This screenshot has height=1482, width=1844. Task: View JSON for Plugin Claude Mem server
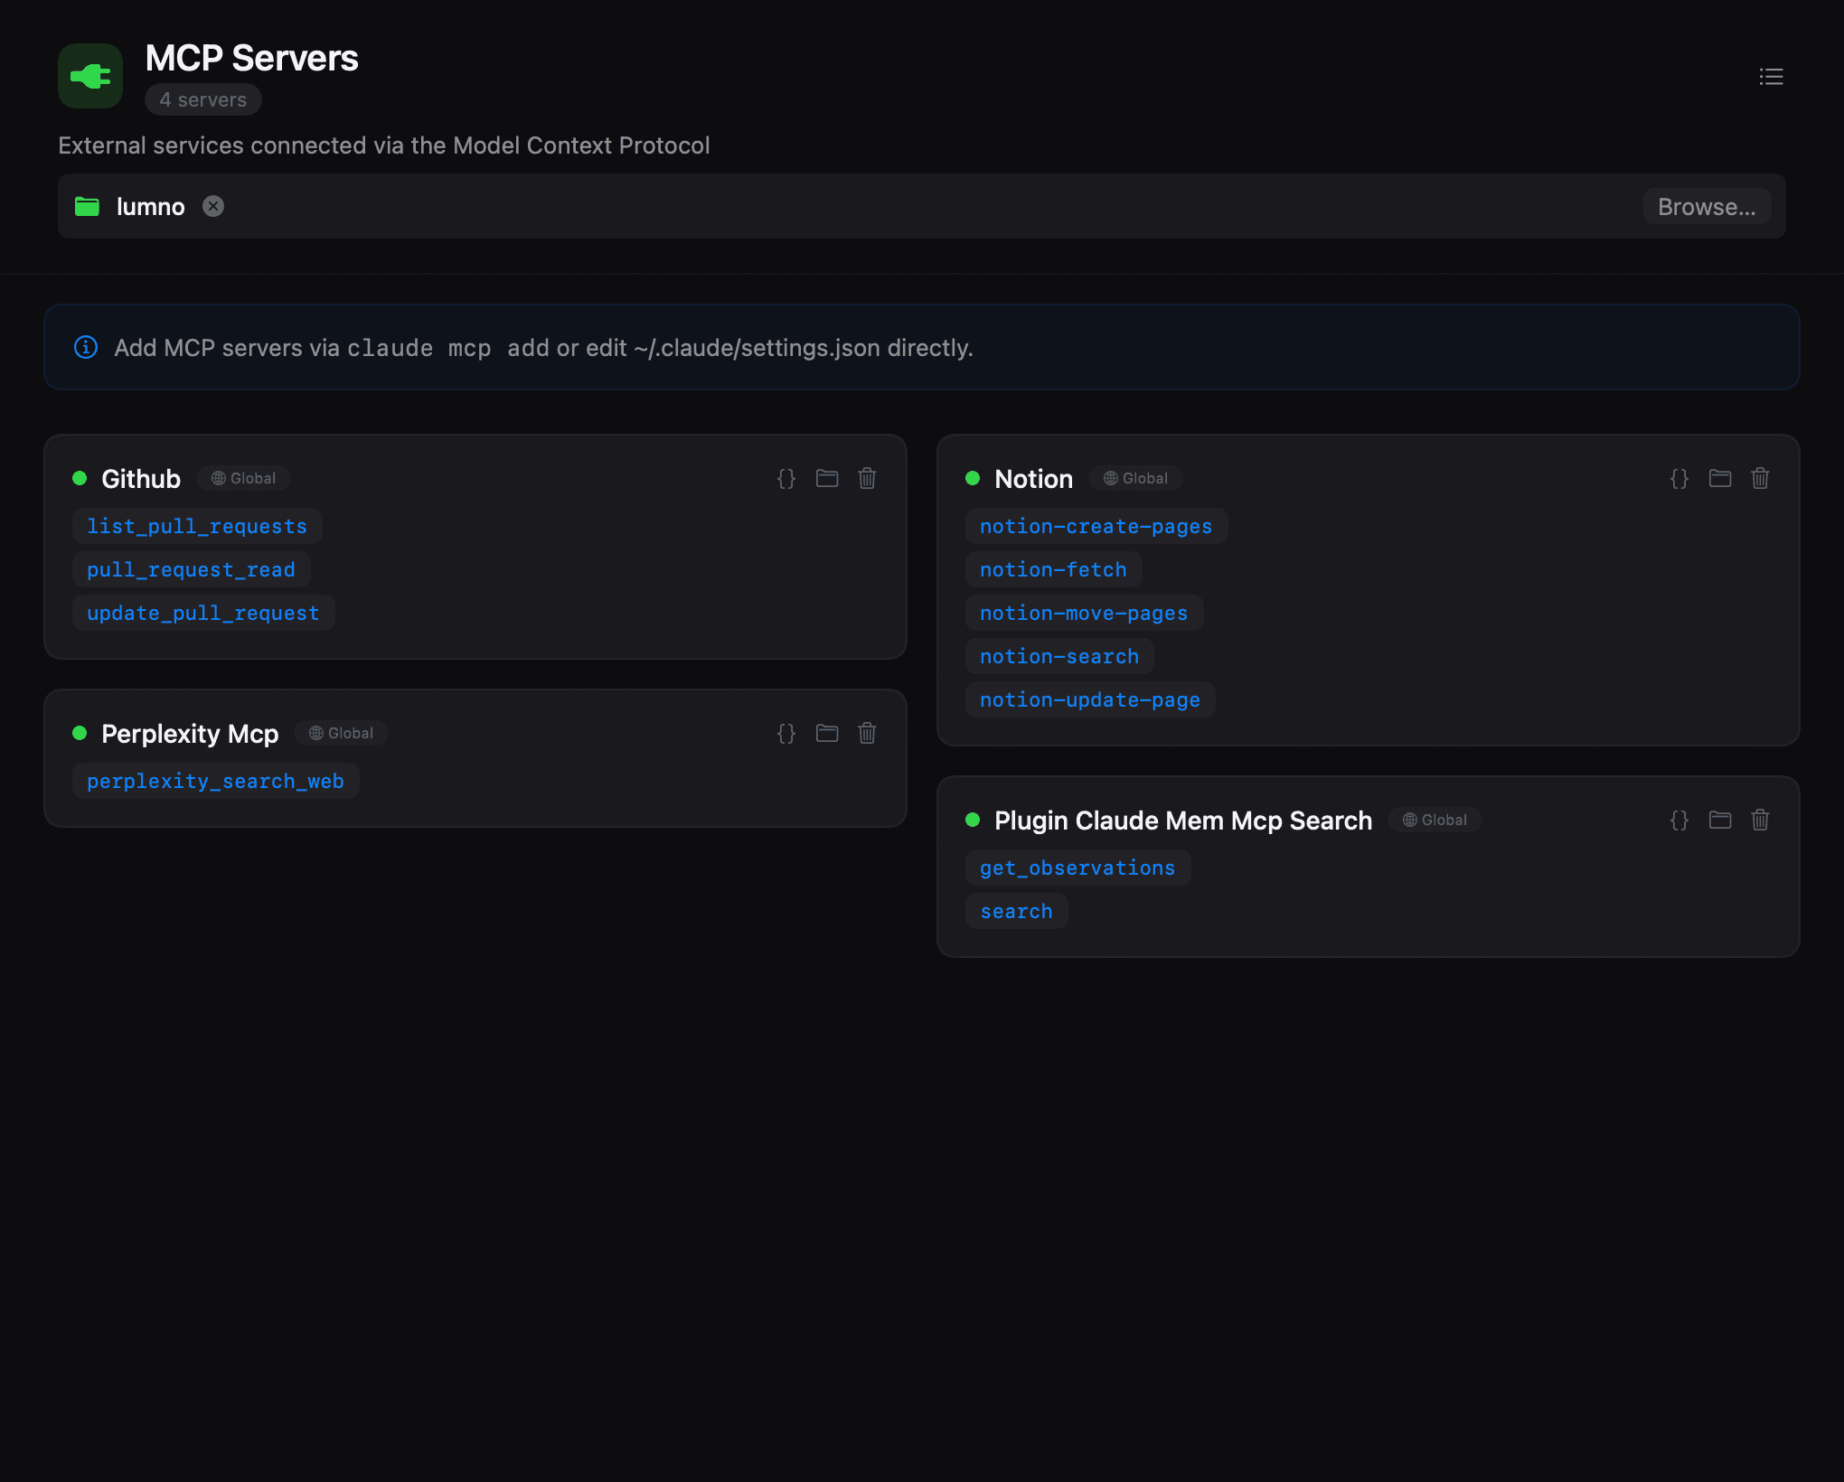point(1679,820)
